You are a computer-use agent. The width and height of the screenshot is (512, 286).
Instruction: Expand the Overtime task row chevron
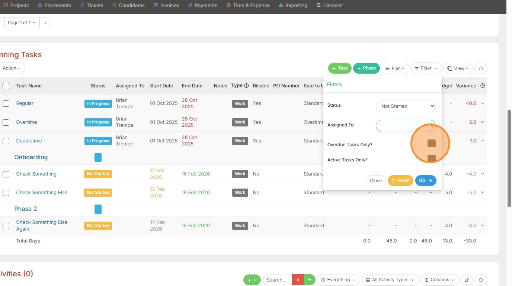coord(483,122)
